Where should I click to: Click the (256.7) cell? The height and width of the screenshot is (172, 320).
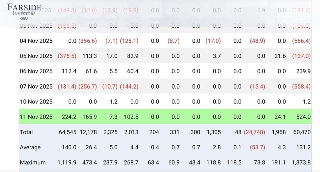click(x=88, y=87)
